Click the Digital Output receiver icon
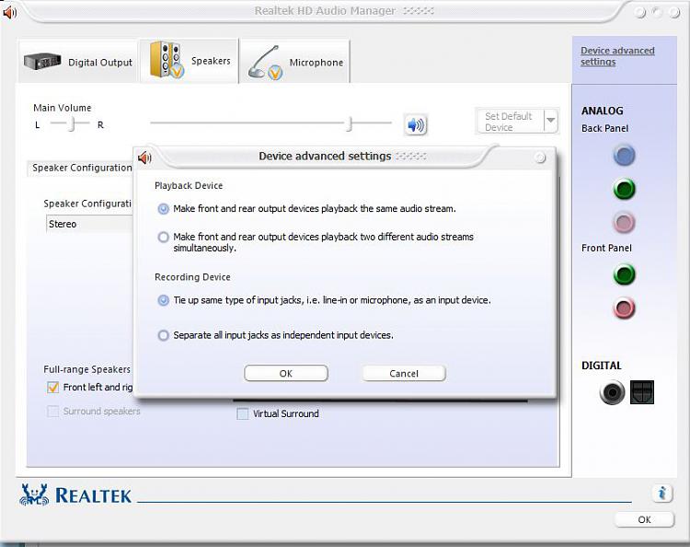This screenshot has width=690, height=547. coord(42,61)
